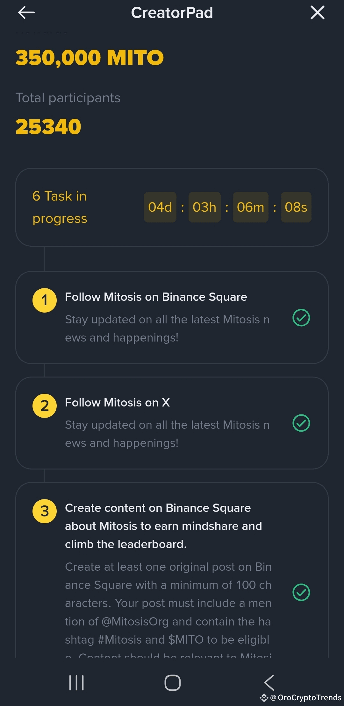Tap the yellow step 3 number badge
This screenshot has height=706, width=344.
[45, 511]
